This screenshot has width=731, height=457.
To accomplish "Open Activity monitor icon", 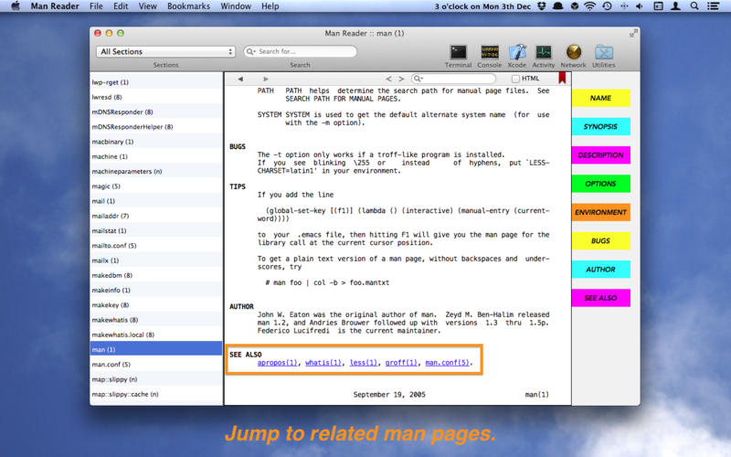I will tap(544, 52).
